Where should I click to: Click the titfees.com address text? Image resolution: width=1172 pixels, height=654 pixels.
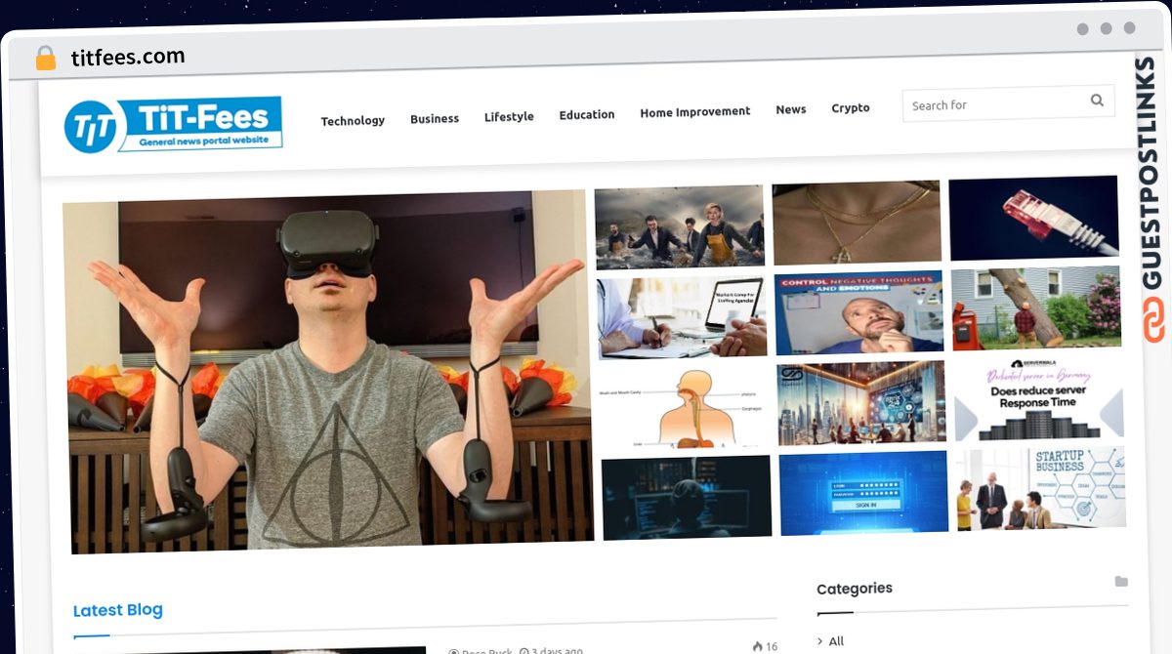click(x=128, y=58)
